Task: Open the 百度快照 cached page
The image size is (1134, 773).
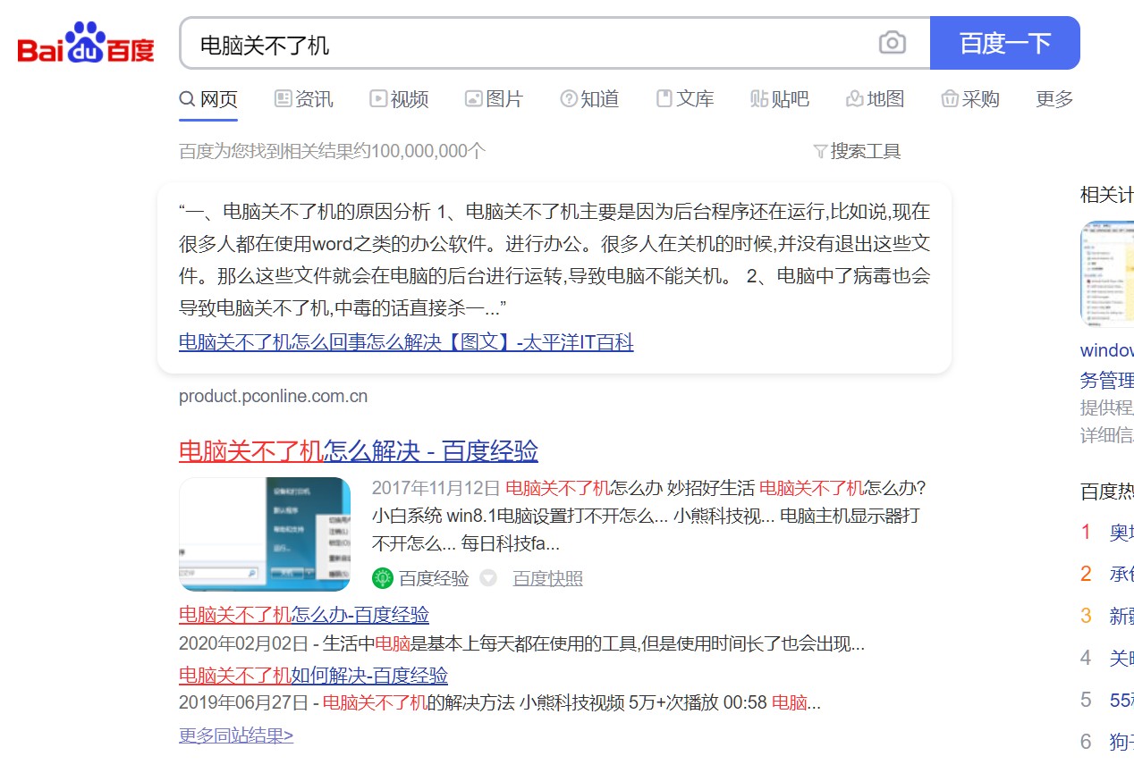Action: 547,579
